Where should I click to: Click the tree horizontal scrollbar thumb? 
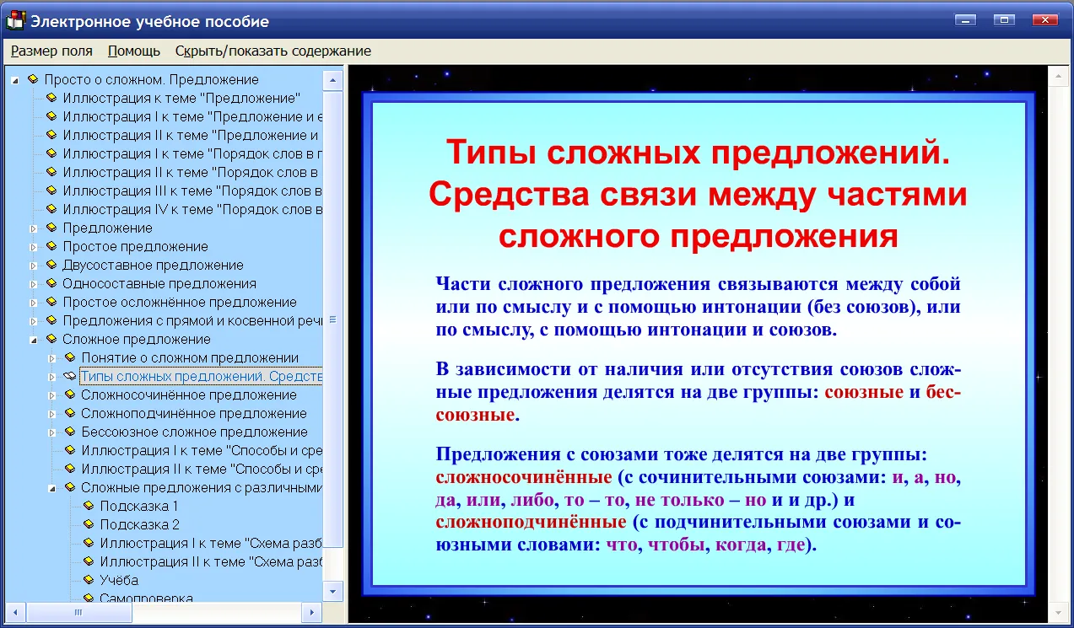click(78, 612)
